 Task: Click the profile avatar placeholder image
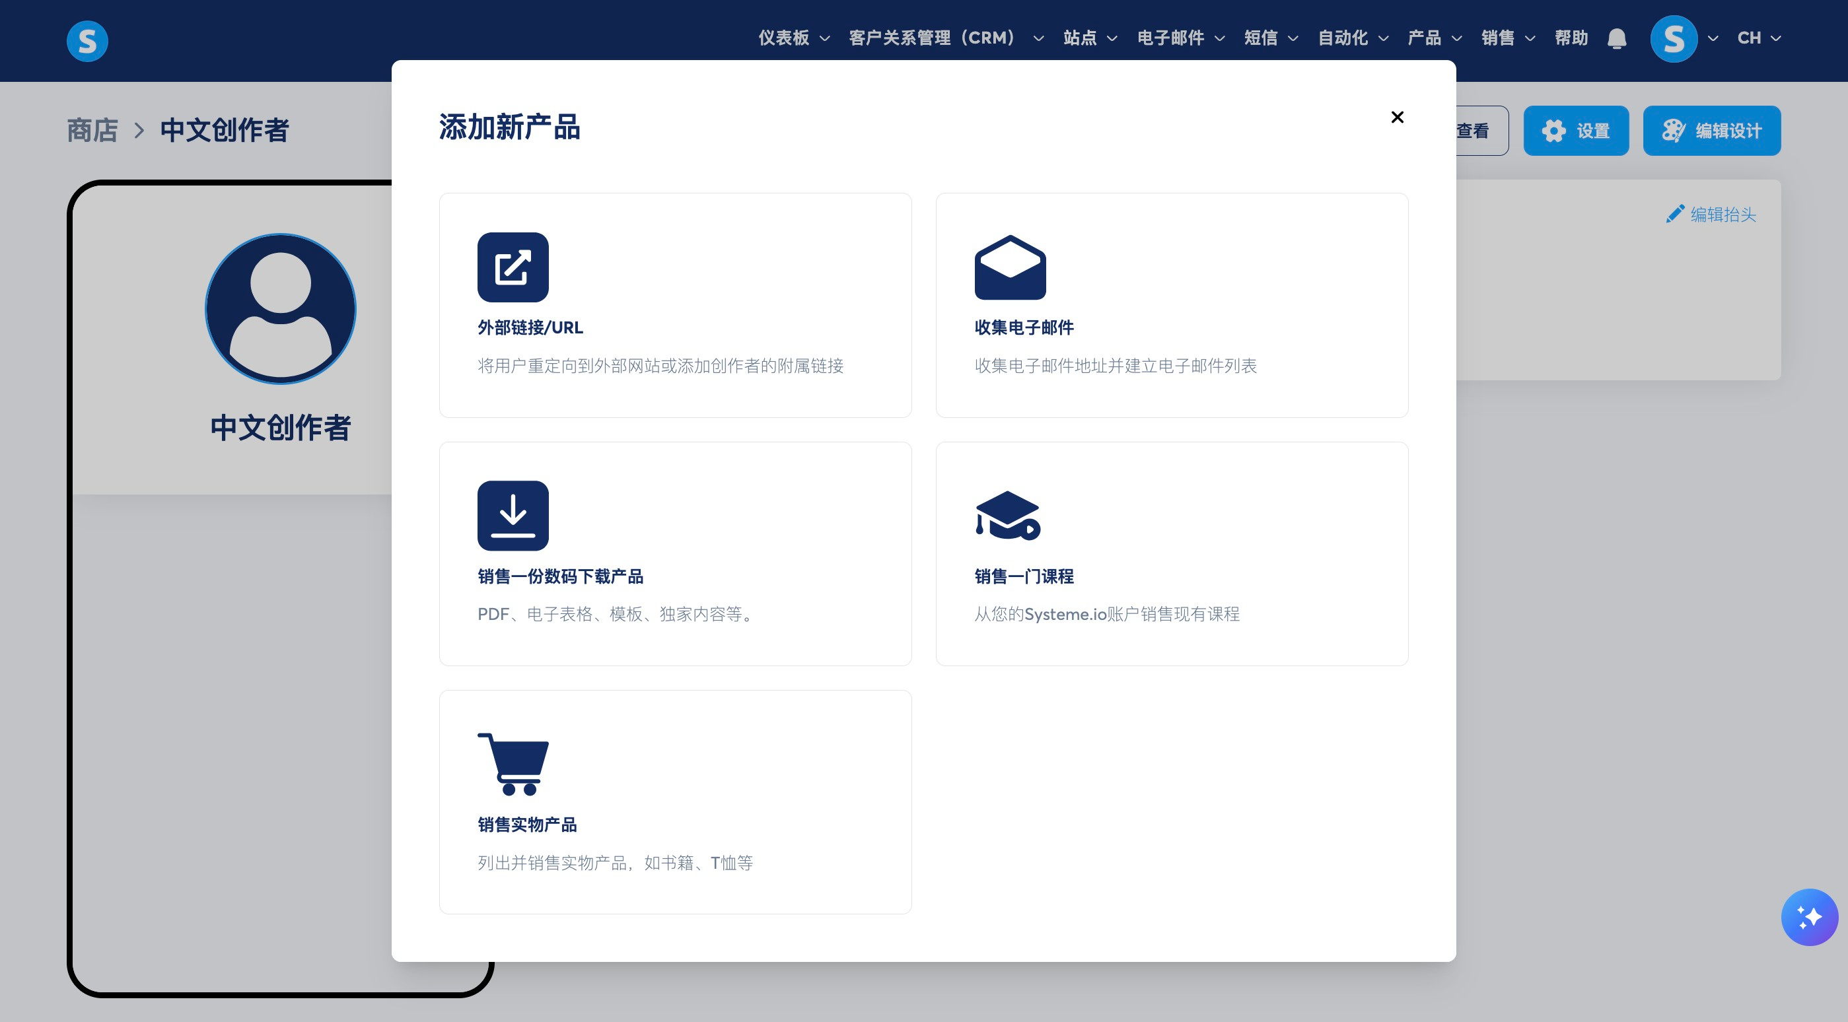point(281,309)
